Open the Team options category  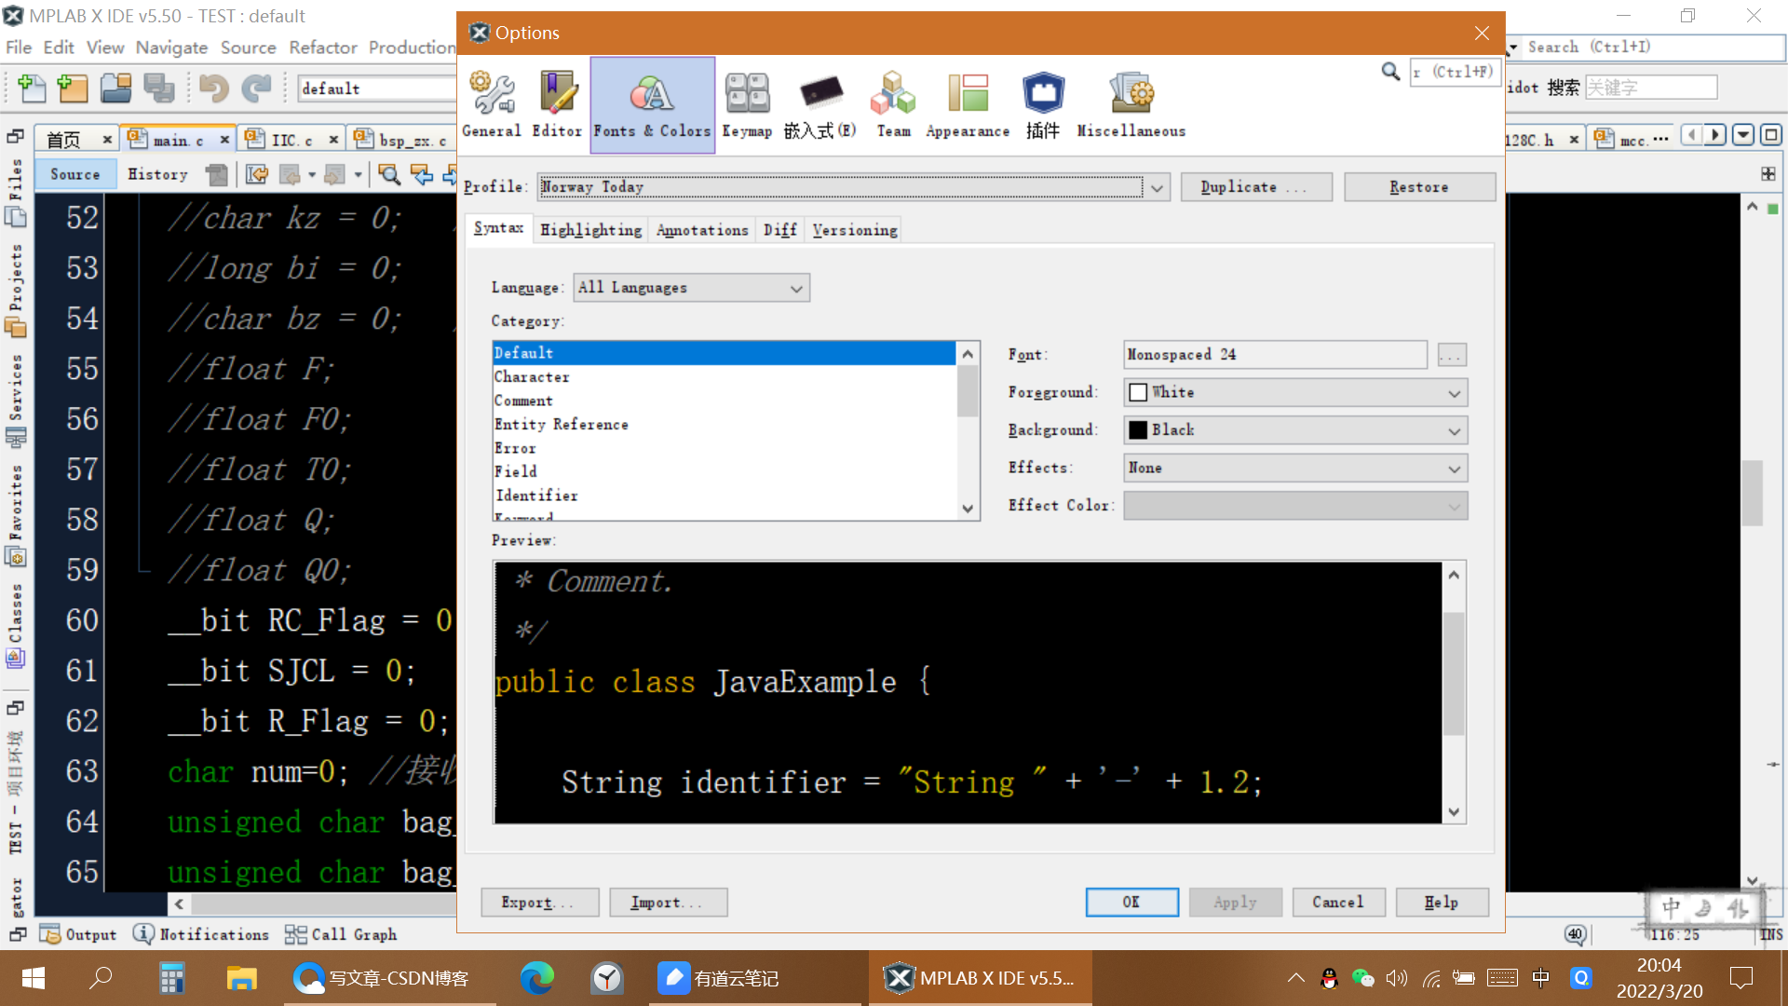pos(893,104)
